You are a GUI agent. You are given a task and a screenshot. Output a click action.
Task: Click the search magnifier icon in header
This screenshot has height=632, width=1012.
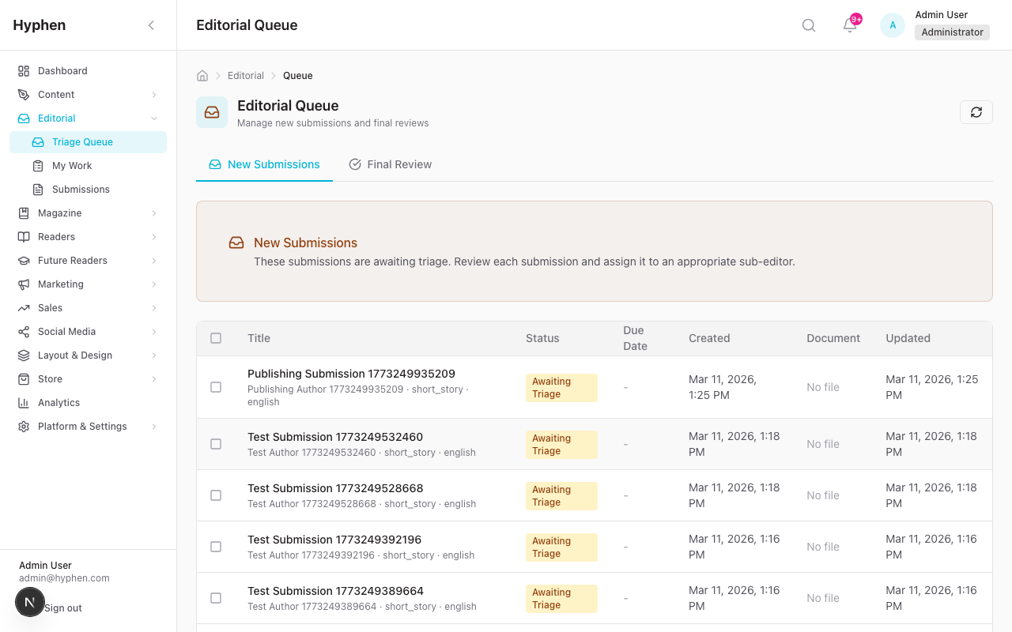tap(809, 25)
